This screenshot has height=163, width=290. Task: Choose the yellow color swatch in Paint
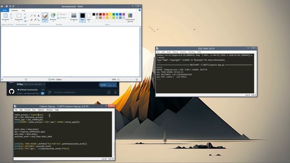point(111,14)
